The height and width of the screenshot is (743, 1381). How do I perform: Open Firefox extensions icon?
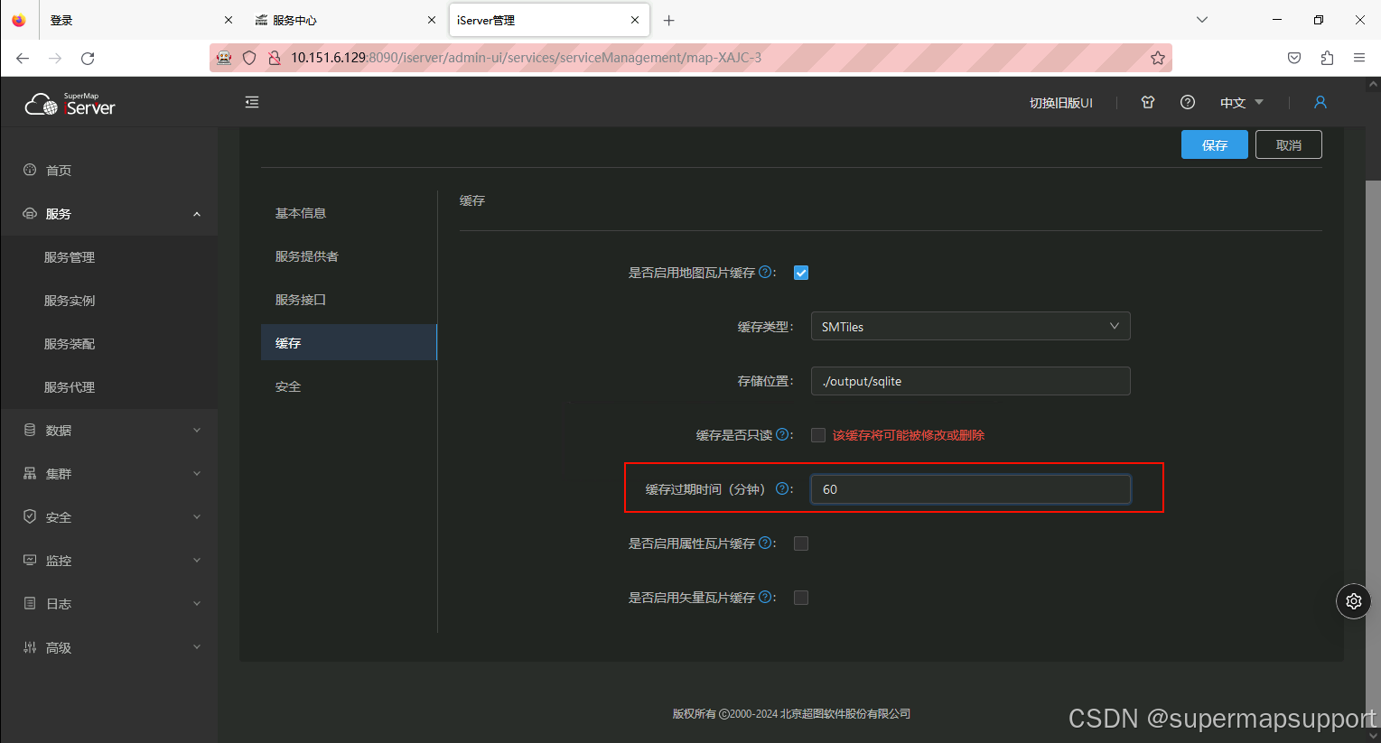pyautogui.click(x=1327, y=58)
